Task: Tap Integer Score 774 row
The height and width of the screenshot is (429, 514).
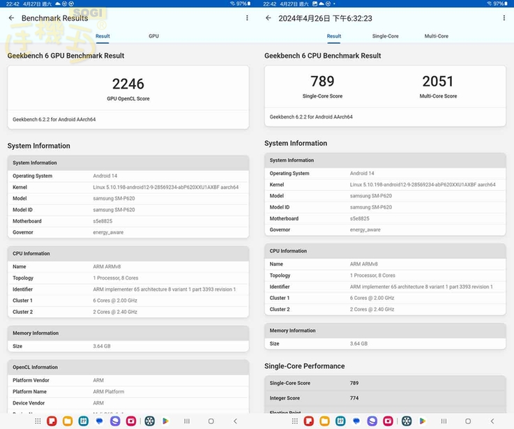Action: pos(385,398)
